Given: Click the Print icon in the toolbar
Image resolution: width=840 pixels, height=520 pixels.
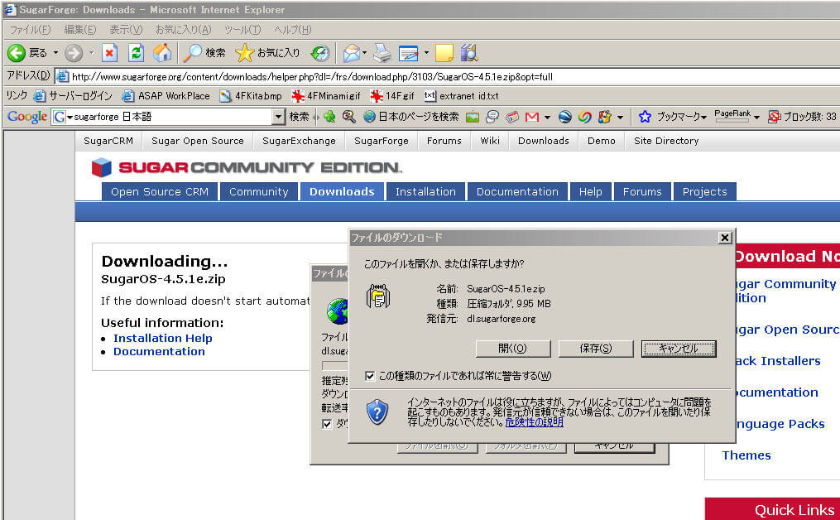Looking at the screenshot, I should (382, 53).
